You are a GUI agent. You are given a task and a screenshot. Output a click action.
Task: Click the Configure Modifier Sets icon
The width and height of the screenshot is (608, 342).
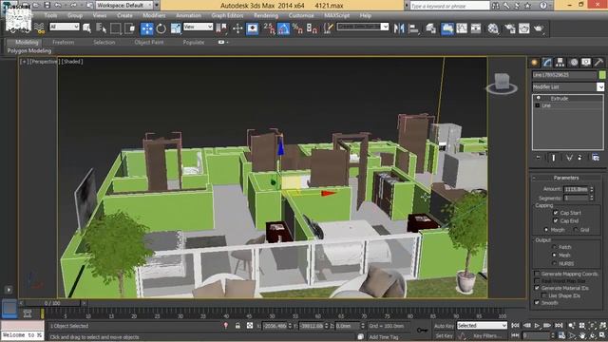(596, 158)
